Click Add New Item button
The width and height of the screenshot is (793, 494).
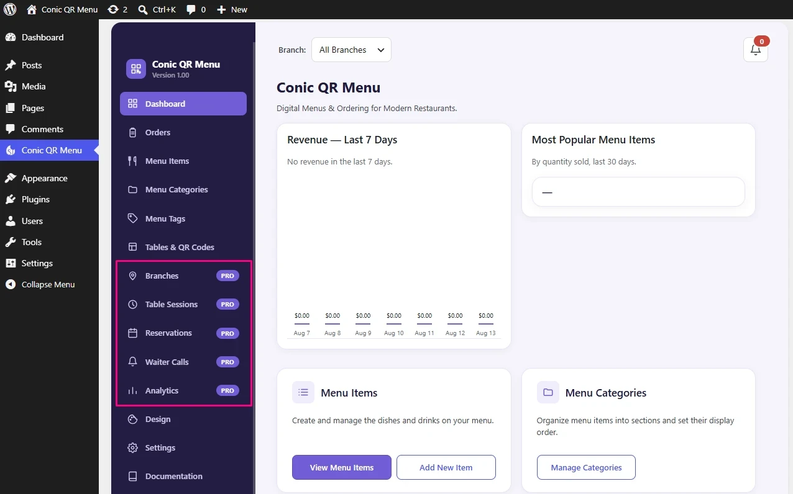pyautogui.click(x=446, y=467)
